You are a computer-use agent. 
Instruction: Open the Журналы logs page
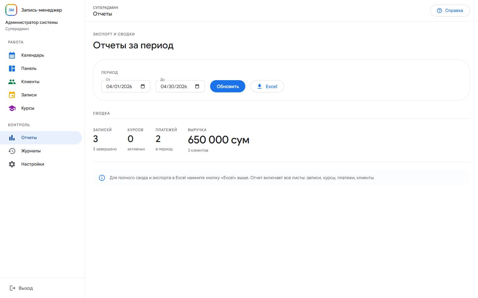pyautogui.click(x=41, y=151)
